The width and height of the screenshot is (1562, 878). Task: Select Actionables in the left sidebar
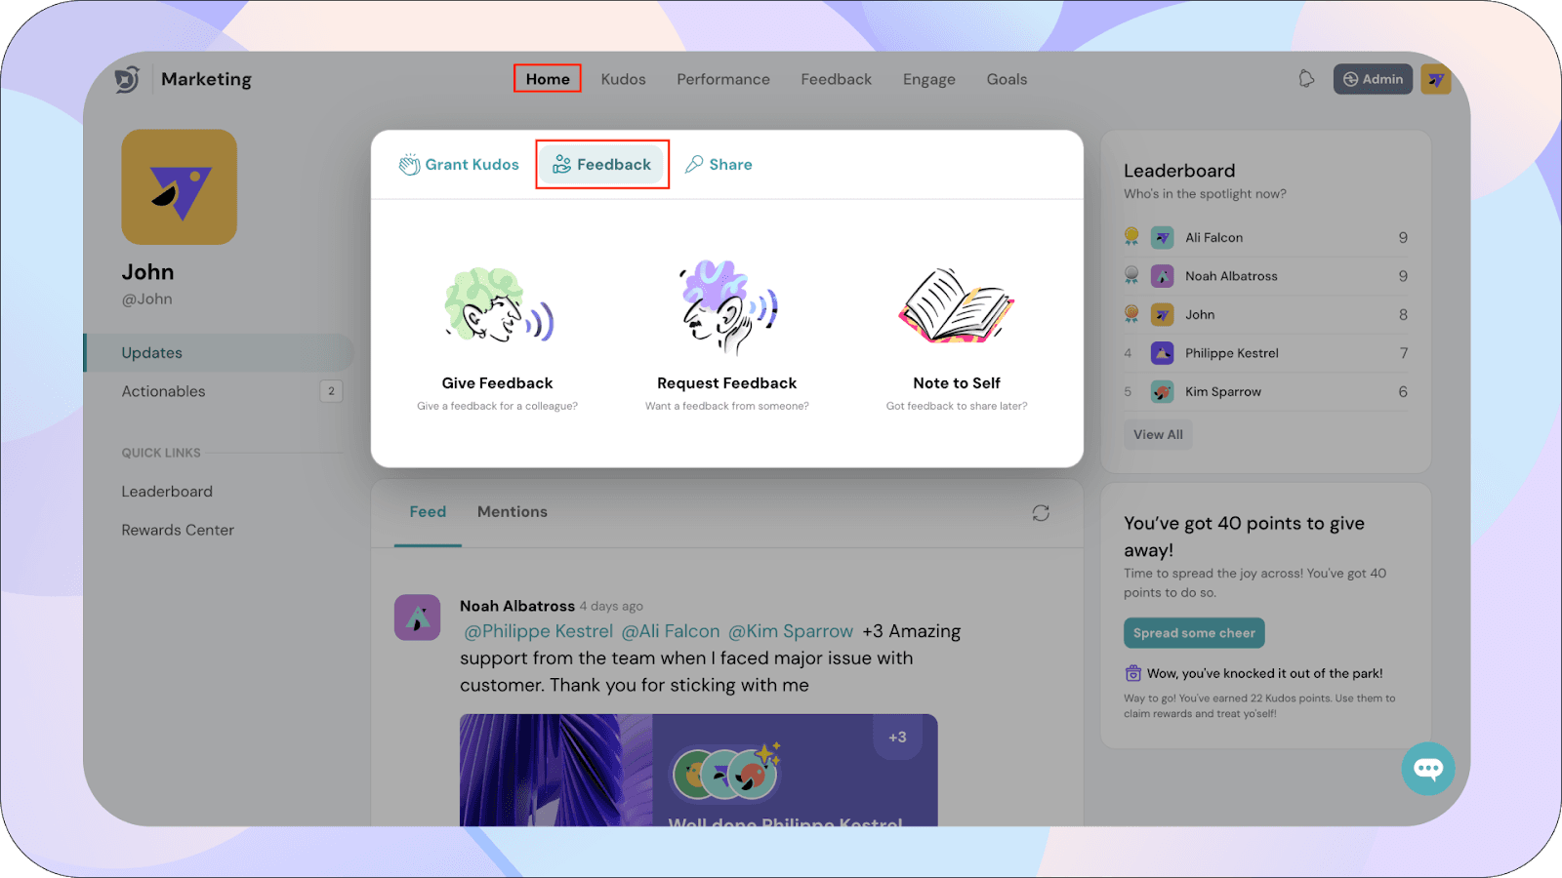pos(164,392)
